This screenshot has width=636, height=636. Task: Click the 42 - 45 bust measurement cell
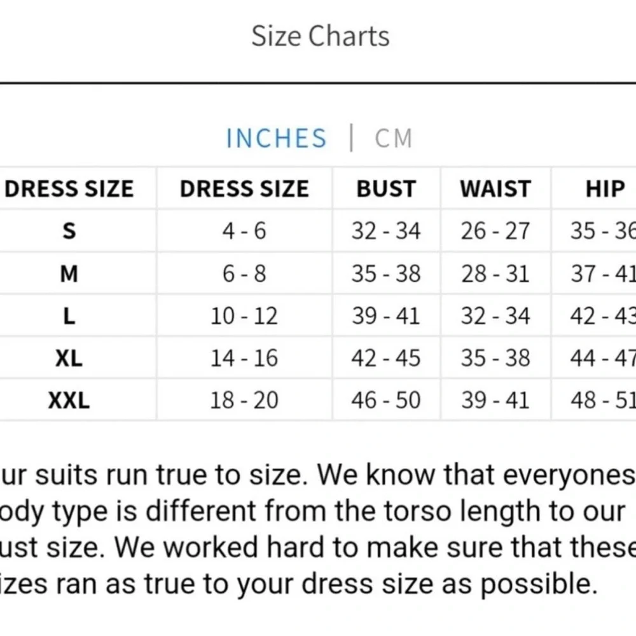pos(386,358)
